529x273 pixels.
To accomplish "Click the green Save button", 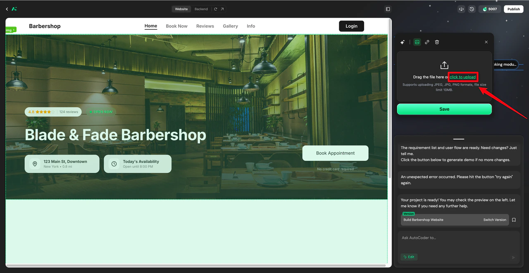I will (x=444, y=109).
